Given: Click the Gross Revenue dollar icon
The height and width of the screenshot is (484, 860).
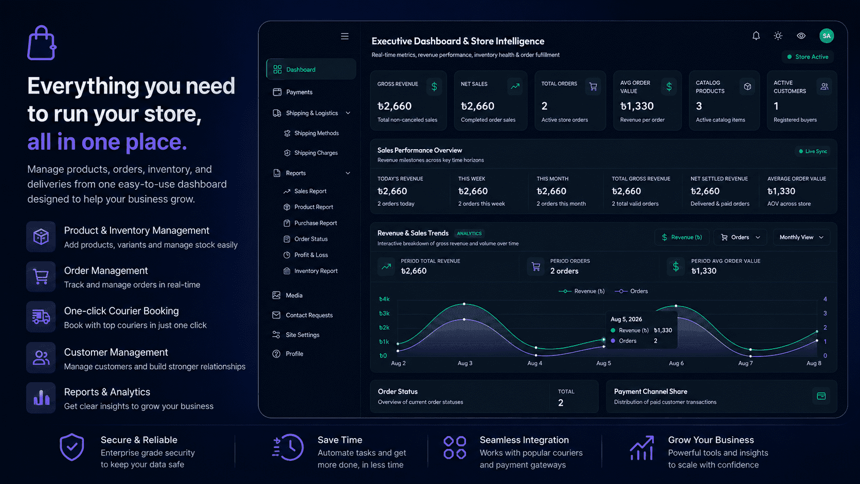Looking at the screenshot, I should tap(434, 86).
